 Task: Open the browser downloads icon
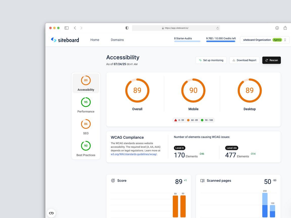point(277,28)
